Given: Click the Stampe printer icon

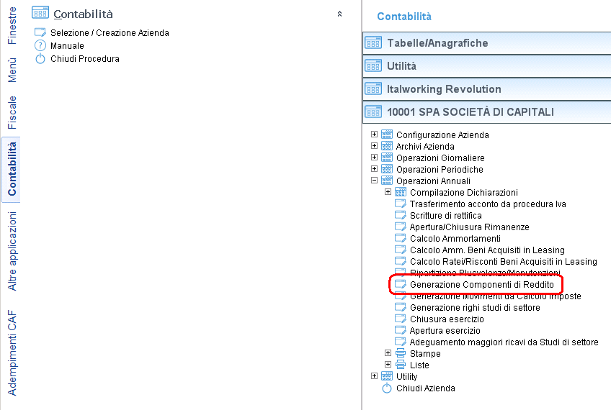Looking at the screenshot, I should click(401, 354).
